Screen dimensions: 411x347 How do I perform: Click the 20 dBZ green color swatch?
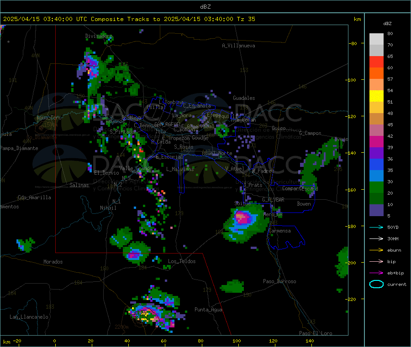[x=376, y=187]
